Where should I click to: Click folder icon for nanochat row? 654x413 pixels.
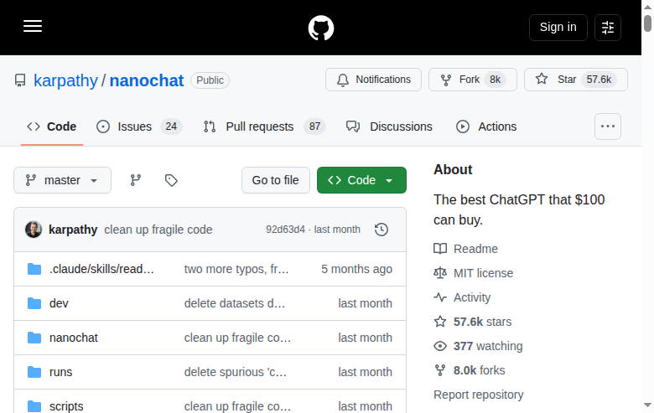(34, 338)
